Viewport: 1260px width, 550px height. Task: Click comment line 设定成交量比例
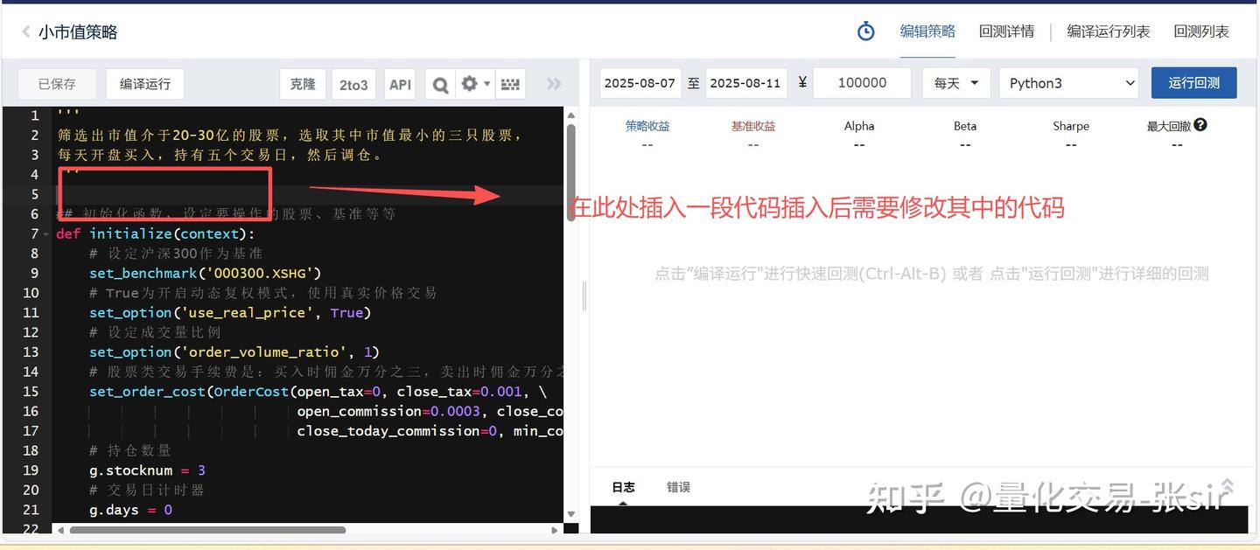click(155, 332)
